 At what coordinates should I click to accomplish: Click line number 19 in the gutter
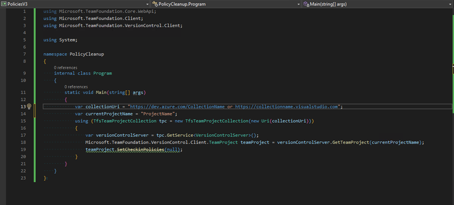[23, 149]
